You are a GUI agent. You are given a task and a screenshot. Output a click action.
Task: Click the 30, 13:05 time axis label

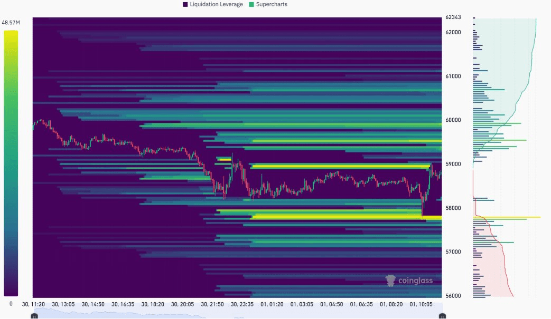[x=63, y=304]
